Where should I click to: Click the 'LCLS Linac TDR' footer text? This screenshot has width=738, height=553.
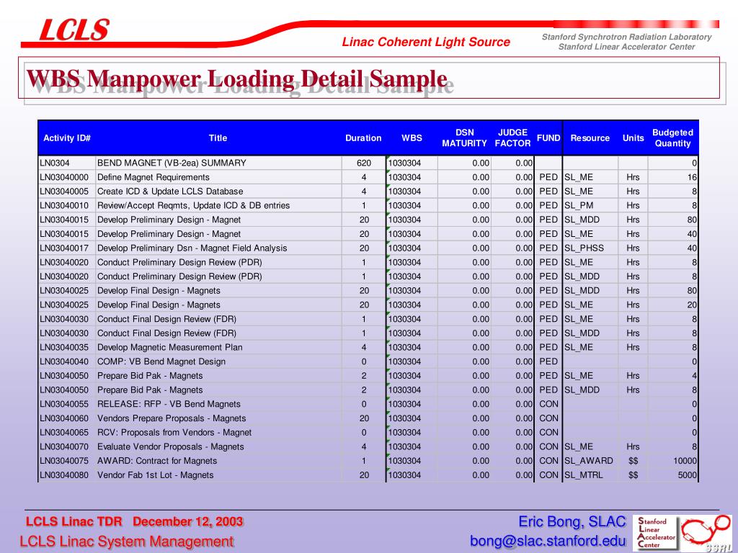pyautogui.click(x=74, y=521)
